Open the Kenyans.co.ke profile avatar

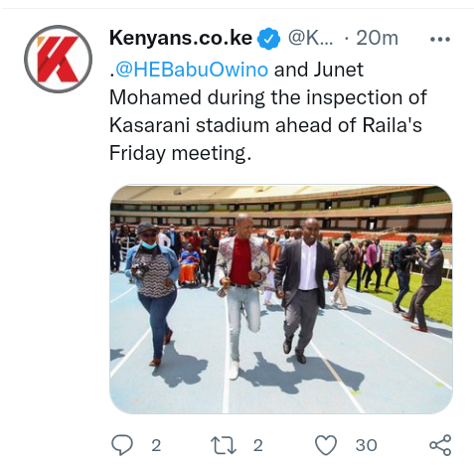coord(59,59)
